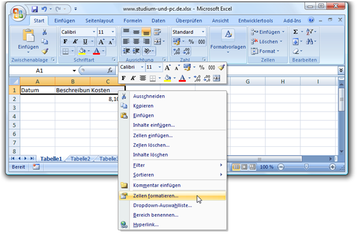
Task: Switch to the Formeln ribbon tab
Action: pos(133,21)
